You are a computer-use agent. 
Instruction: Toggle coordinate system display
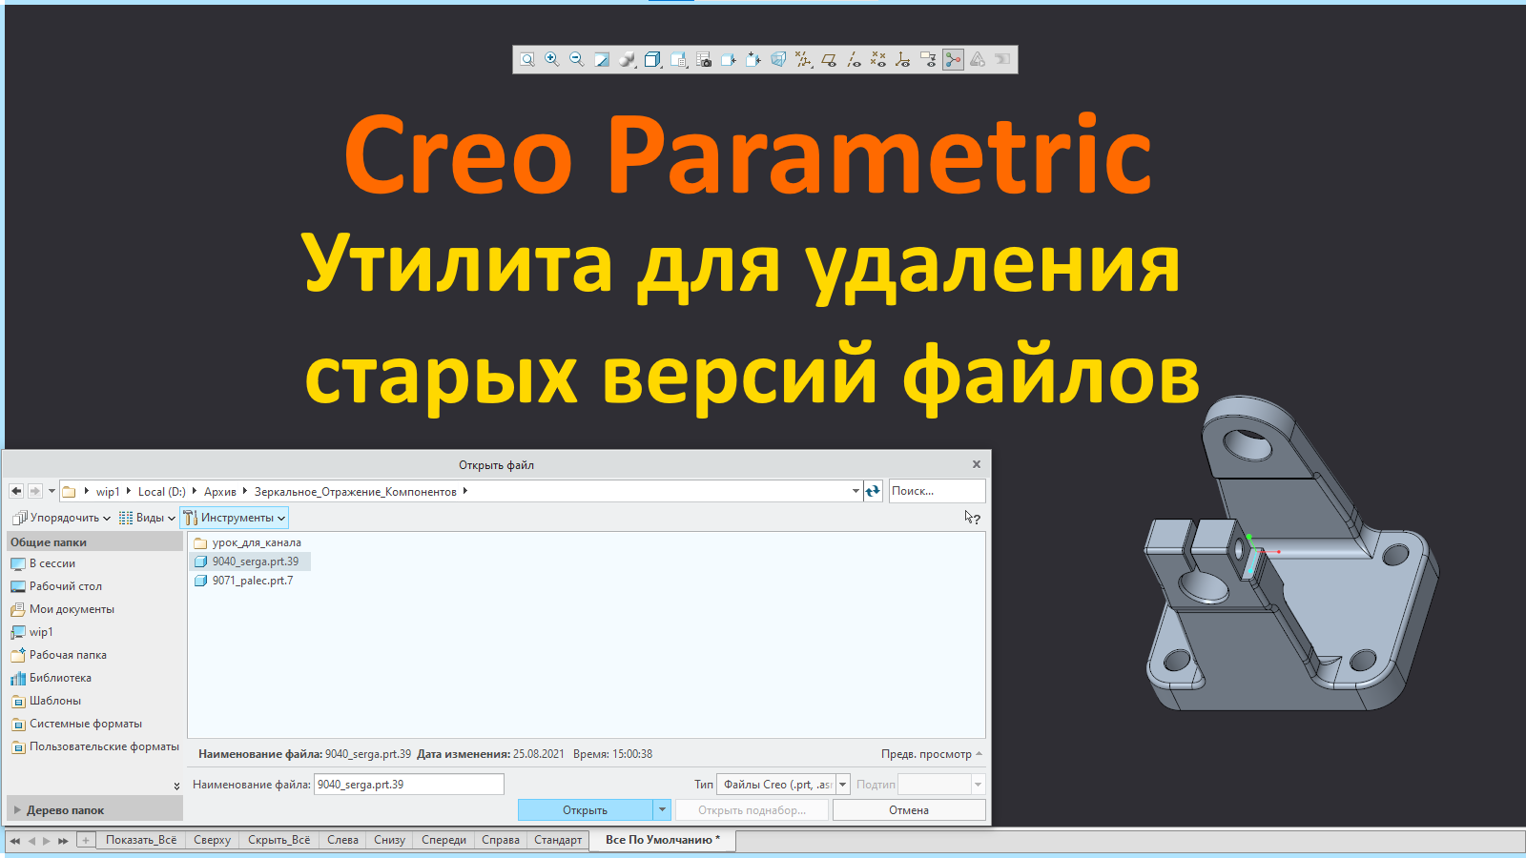(x=903, y=59)
